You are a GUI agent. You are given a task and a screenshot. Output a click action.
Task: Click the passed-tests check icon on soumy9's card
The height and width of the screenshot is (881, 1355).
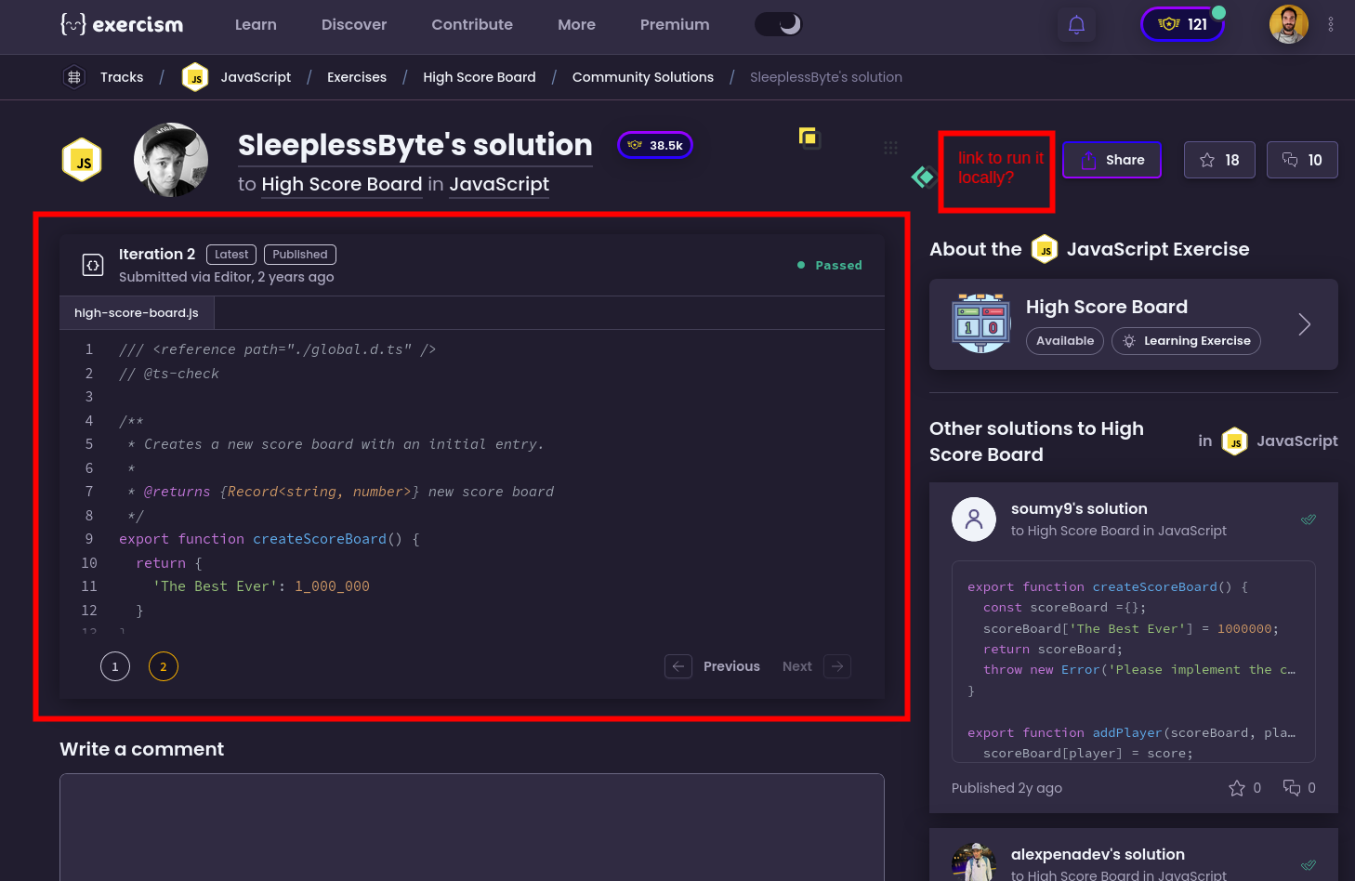1309,519
